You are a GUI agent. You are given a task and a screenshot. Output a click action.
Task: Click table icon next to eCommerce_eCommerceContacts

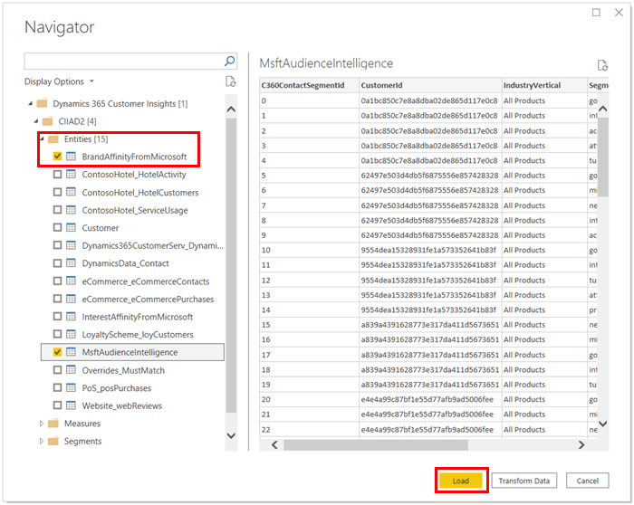tap(72, 281)
